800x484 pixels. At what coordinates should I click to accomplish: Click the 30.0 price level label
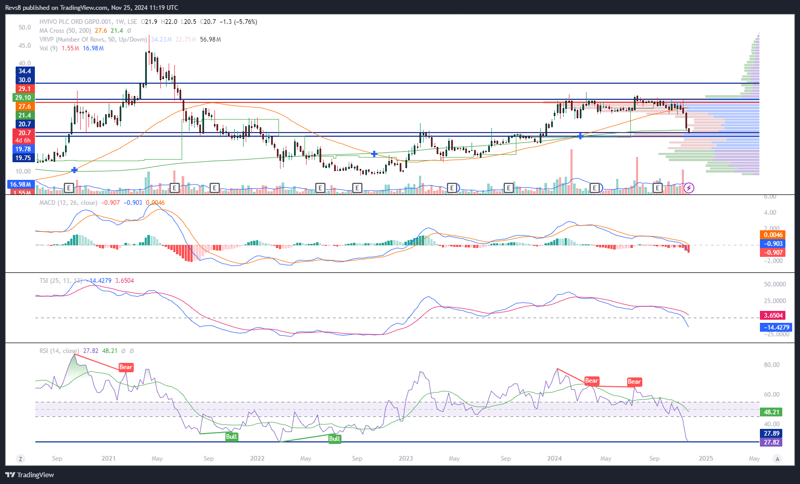[x=24, y=80]
